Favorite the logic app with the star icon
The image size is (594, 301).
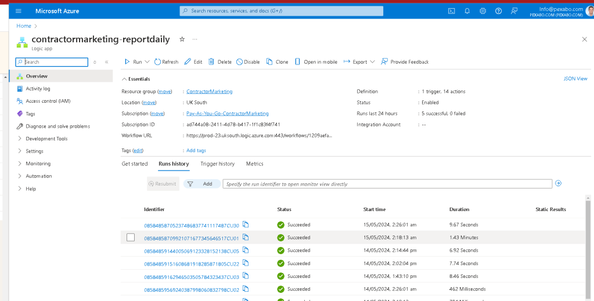tap(182, 39)
